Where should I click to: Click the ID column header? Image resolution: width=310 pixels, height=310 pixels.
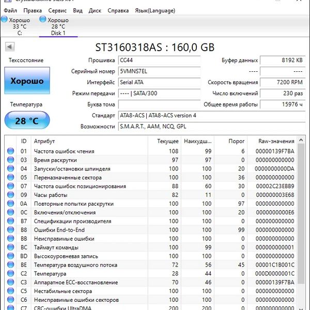click(24, 141)
